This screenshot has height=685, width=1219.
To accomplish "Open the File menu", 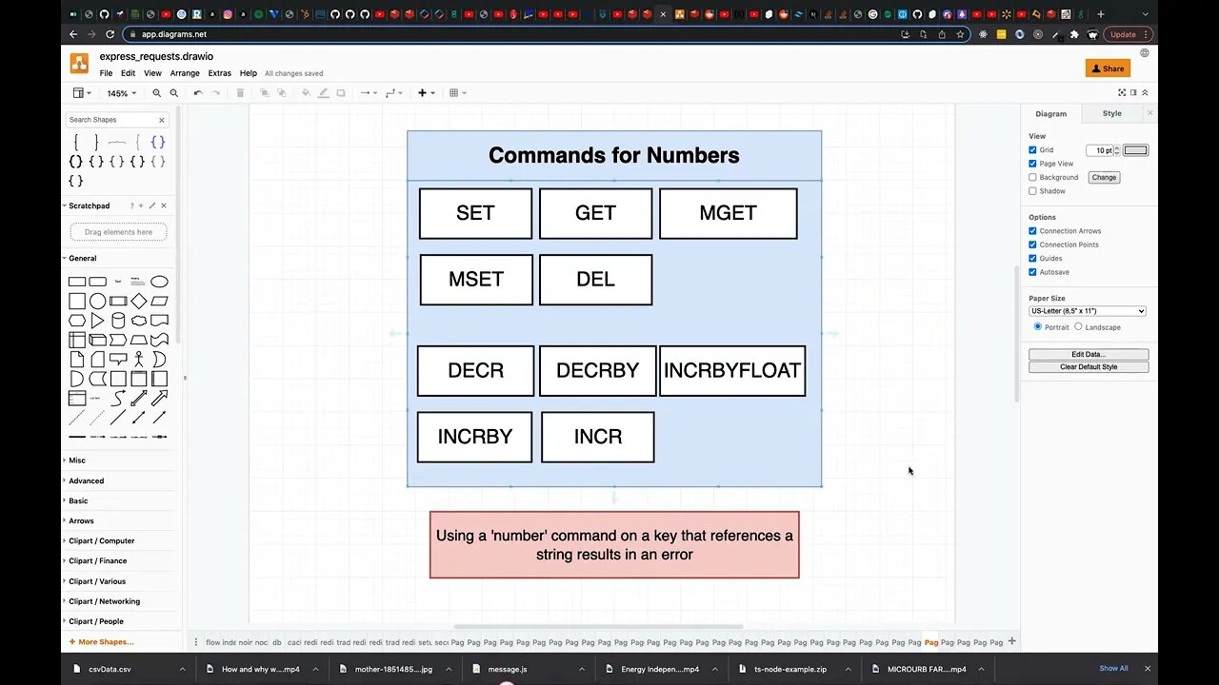I will pyautogui.click(x=106, y=73).
